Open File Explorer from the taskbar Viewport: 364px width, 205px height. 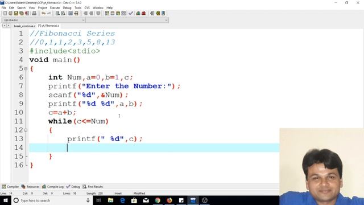click(111, 200)
